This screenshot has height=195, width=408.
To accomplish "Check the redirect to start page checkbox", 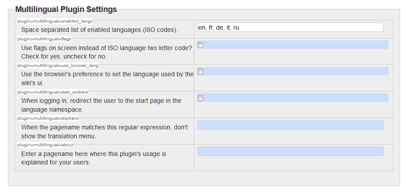I will pos(200,98).
